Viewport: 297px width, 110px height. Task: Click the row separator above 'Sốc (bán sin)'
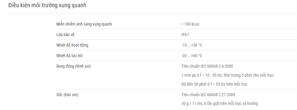tap(177, 89)
